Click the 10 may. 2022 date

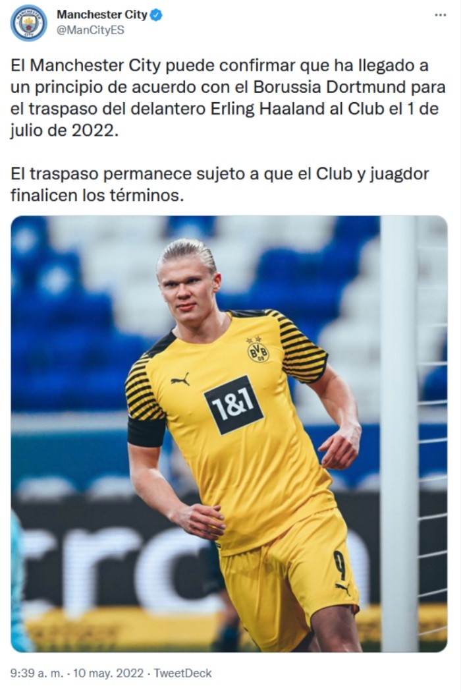coord(108,673)
